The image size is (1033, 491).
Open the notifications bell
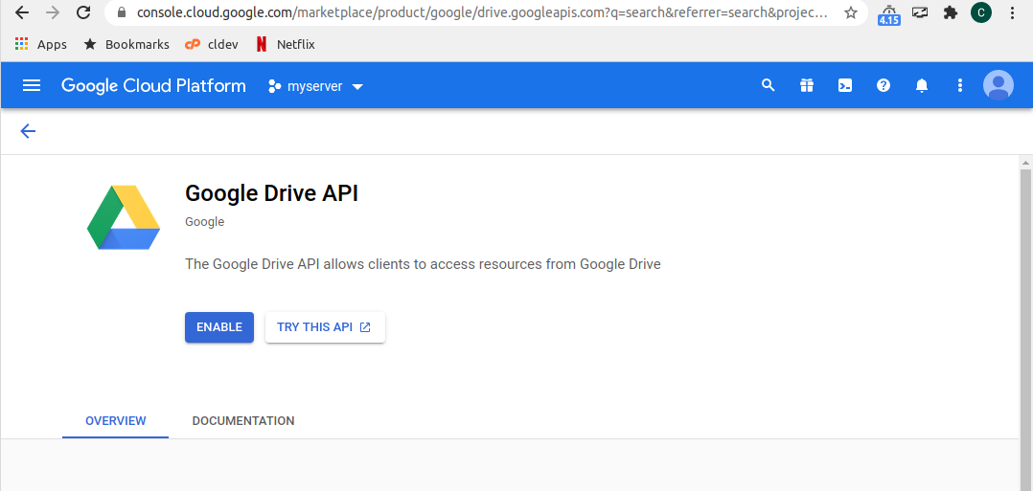pyautogui.click(x=922, y=85)
